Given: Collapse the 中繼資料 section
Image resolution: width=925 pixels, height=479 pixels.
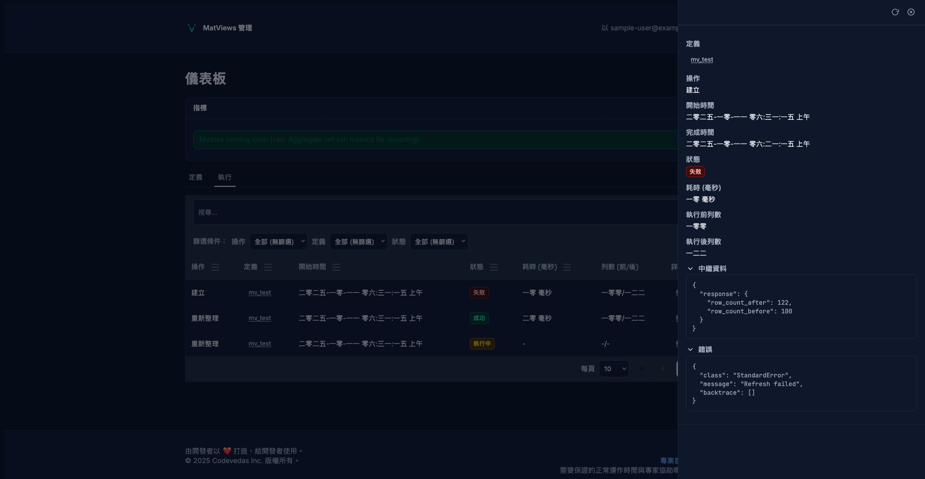Looking at the screenshot, I should [690, 269].
